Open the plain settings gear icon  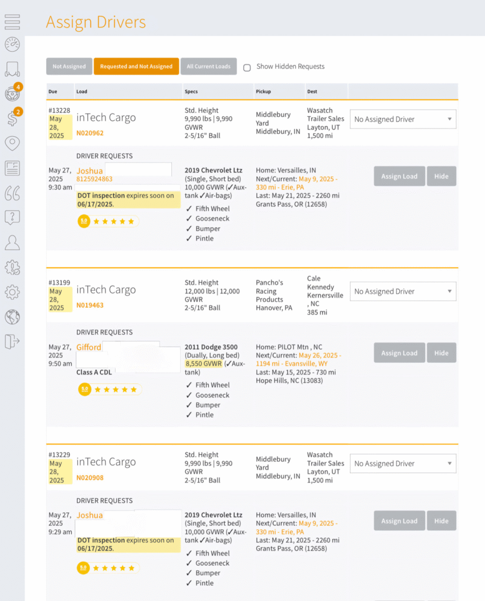tap(12, 292)
